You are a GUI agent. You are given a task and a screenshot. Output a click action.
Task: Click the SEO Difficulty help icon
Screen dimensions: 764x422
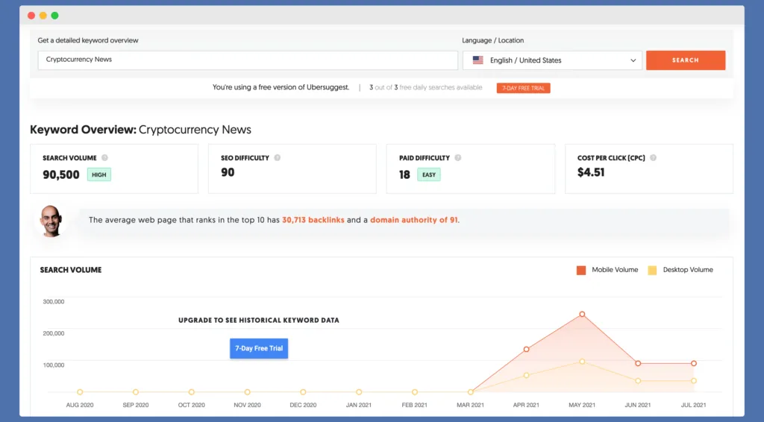coord(278,158)
